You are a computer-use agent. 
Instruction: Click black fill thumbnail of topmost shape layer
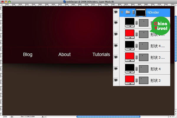click(130, 23)
